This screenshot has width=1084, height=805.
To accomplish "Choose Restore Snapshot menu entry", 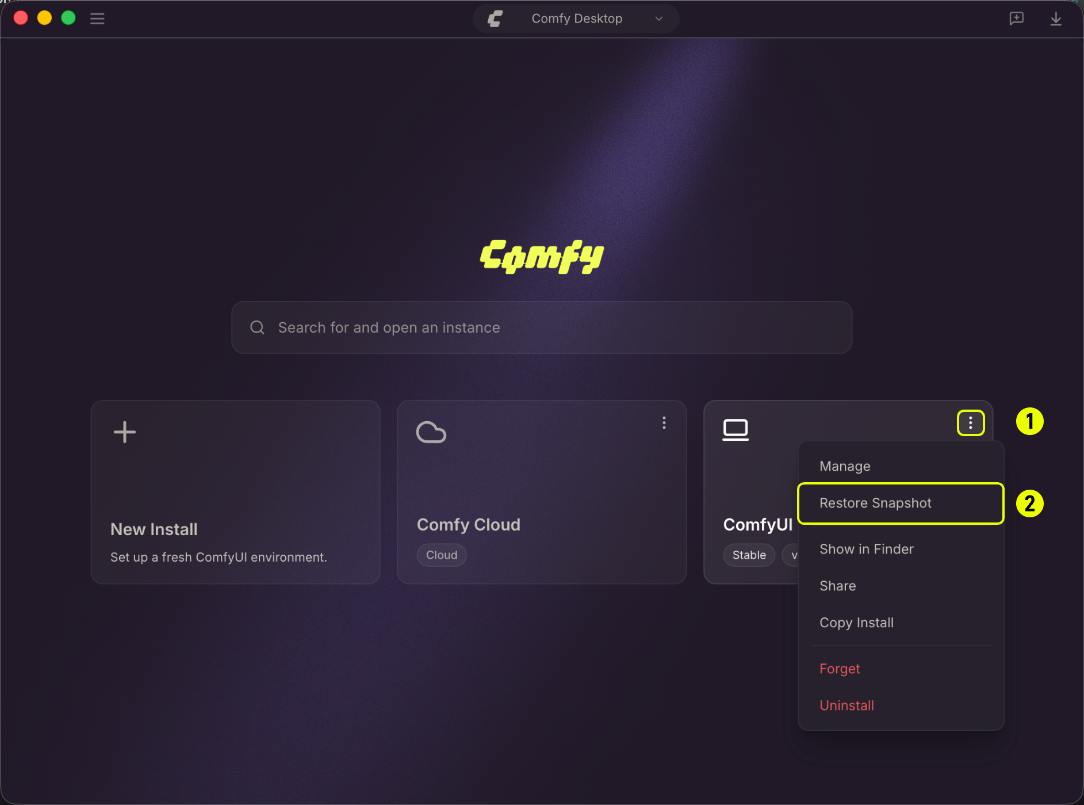I will coord(901,503).
